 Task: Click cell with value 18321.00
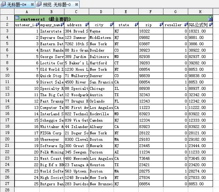pyautogui.click(x=200, y=31)
